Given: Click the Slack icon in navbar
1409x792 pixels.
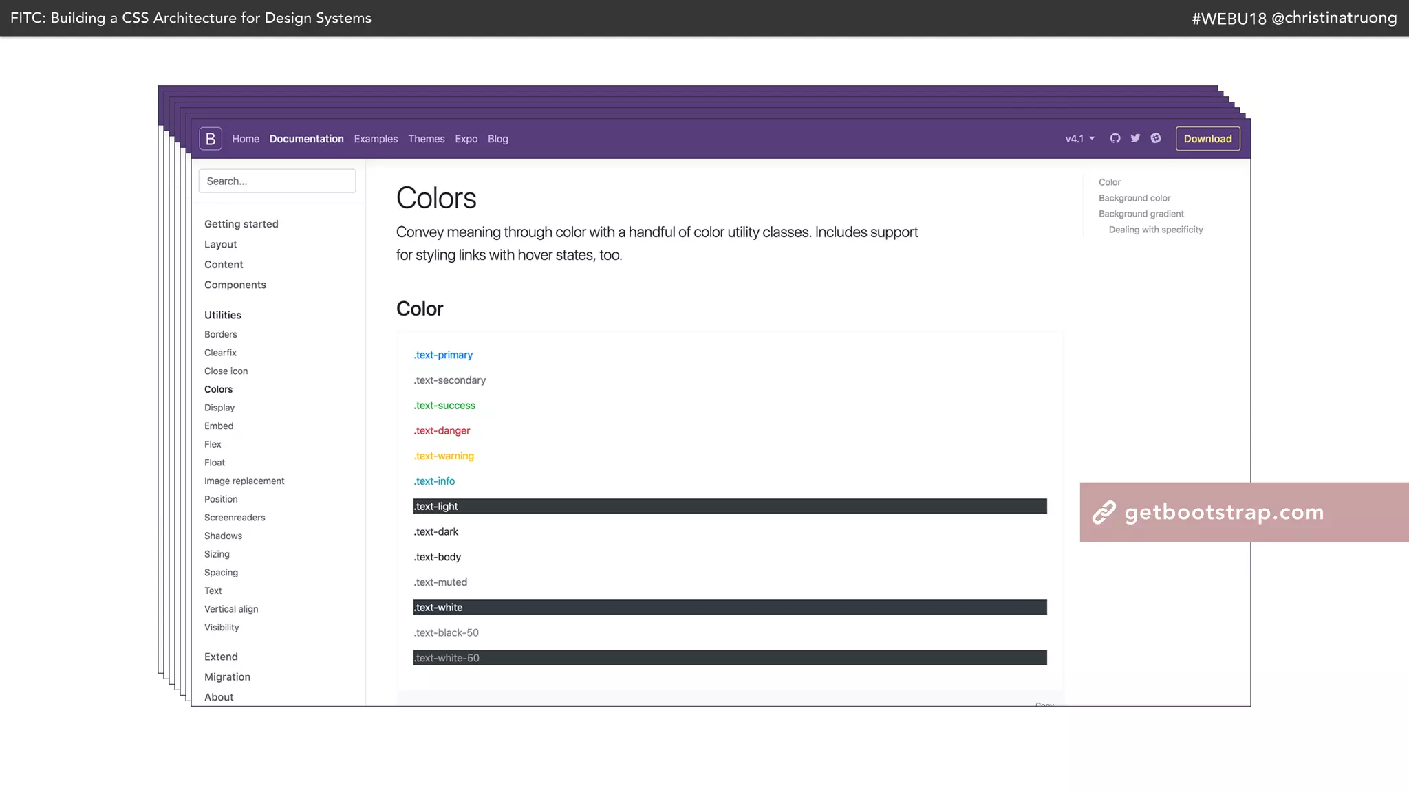Looking at the screenshot, I should point(1156,138).
